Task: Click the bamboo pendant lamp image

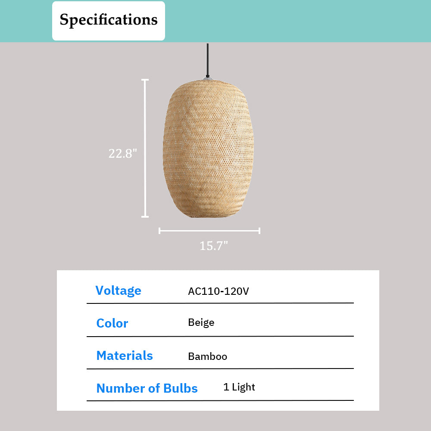Action: tap(208, 149)
